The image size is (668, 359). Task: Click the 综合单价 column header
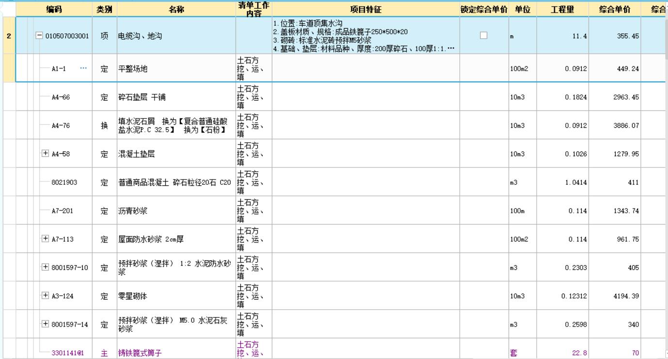click(615, 9)
